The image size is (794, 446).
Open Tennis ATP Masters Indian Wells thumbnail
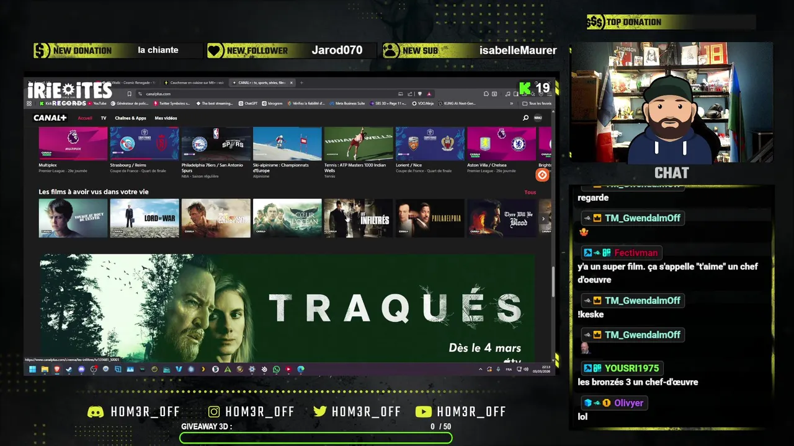359,144
